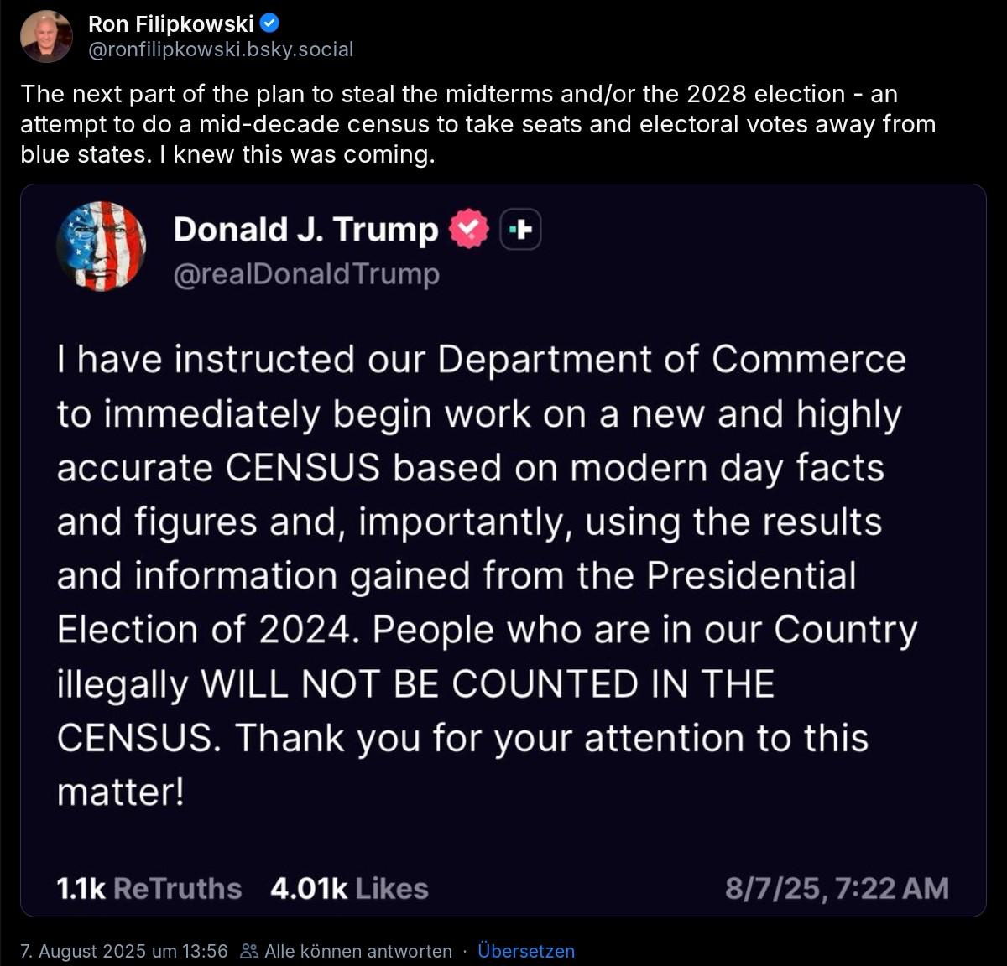Click the 'illegally WILL NOT BE COUNTED' line
Screen dimensions: 1007x966
(x=415, y=684)
